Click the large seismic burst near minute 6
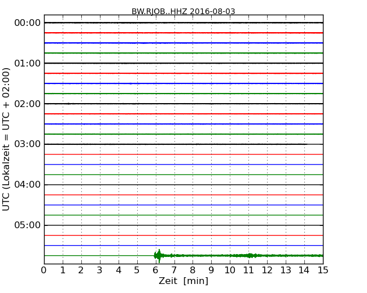The width and height of the screenshot is (367, 293). pyautogui.click(x=159, y=256)
